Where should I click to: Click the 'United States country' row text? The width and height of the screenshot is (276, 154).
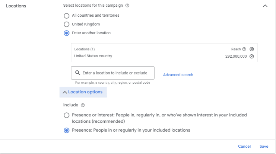click(x=93, y=56)
